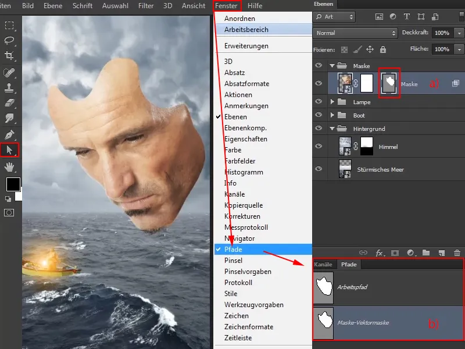
Task: Filter layers by adjustment layer icon
Action: [393, 17]
